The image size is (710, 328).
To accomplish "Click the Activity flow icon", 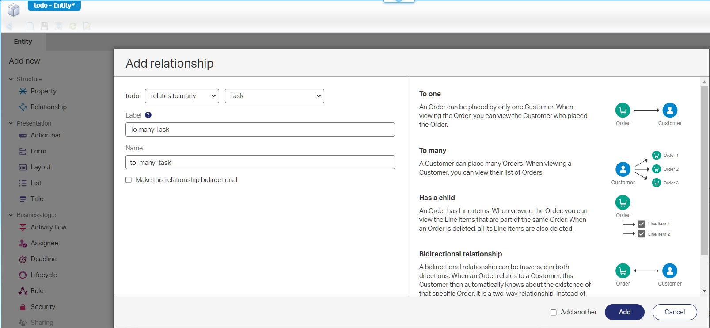I will [23, 227].
